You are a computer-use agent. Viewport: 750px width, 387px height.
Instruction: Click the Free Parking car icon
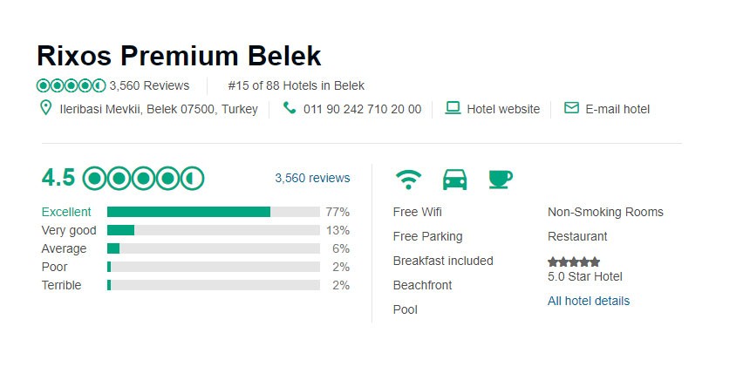[454, 180]
